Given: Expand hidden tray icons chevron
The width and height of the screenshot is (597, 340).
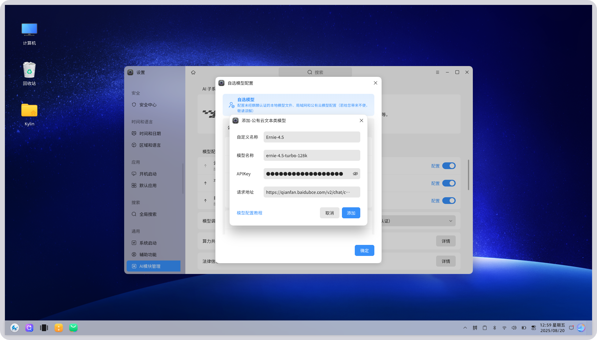Looking at the screenshot, I should (465, 328).
